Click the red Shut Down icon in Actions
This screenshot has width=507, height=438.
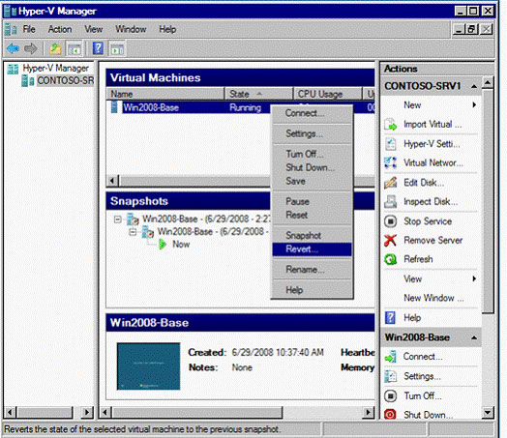pos(390,415)
